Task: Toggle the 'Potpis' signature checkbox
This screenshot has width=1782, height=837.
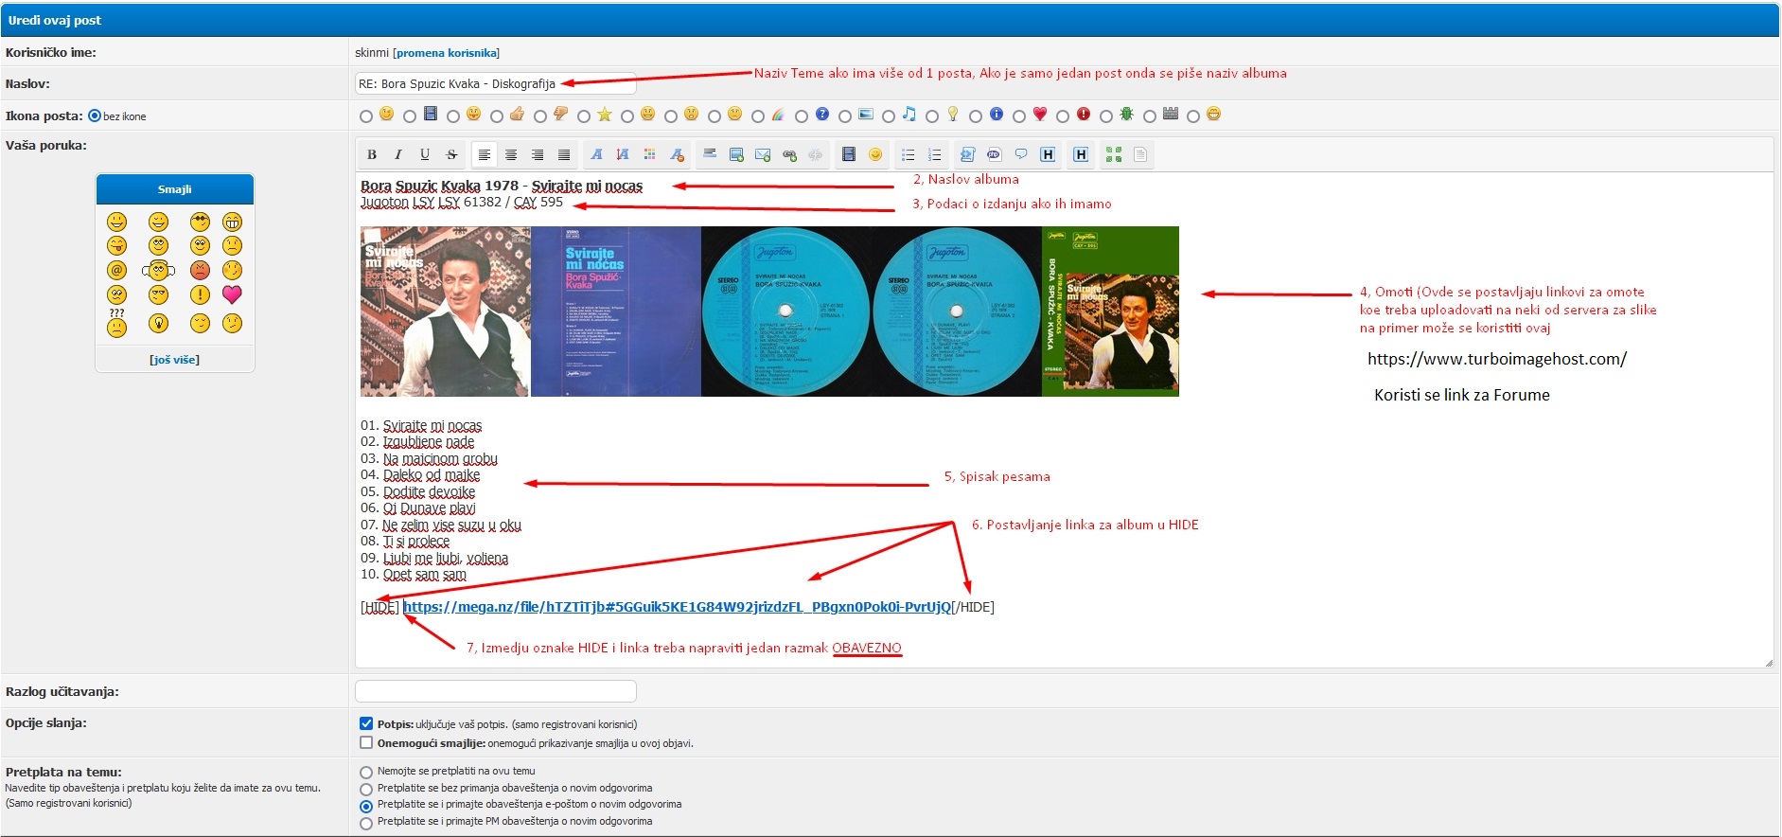Action: click(366, 723)
